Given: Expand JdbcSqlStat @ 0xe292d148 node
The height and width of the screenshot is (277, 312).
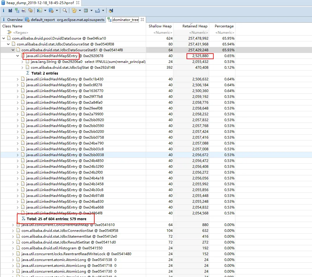Looking at the screenshot, I should pos(22,68).
